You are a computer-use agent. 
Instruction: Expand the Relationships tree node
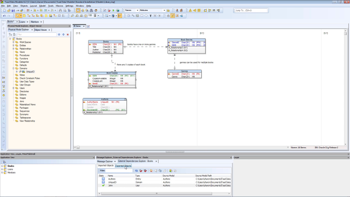pos(13,49)
